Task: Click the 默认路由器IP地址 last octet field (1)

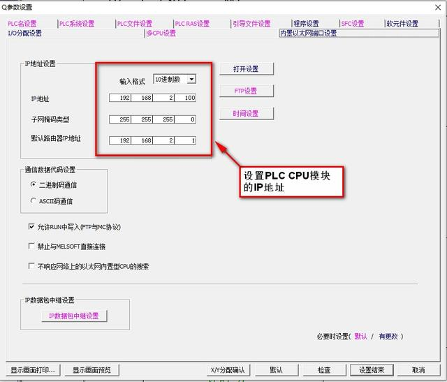Action: click(185, 140)
